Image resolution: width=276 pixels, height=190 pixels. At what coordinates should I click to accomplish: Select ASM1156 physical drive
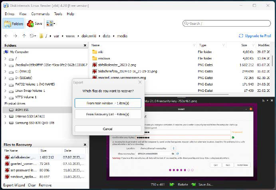[22, 110]
